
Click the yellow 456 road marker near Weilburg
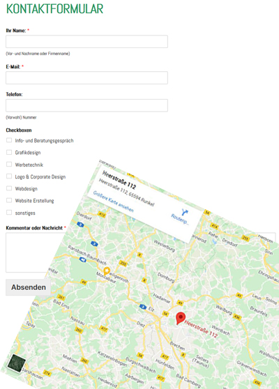click(237, 316)
